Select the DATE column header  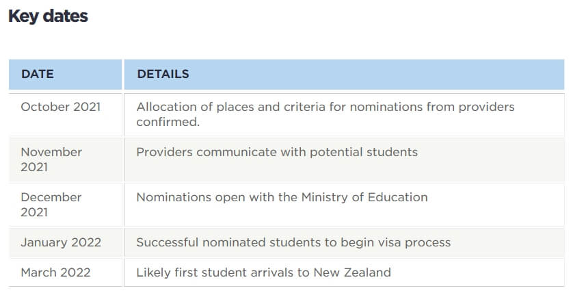tap(65, 74)
